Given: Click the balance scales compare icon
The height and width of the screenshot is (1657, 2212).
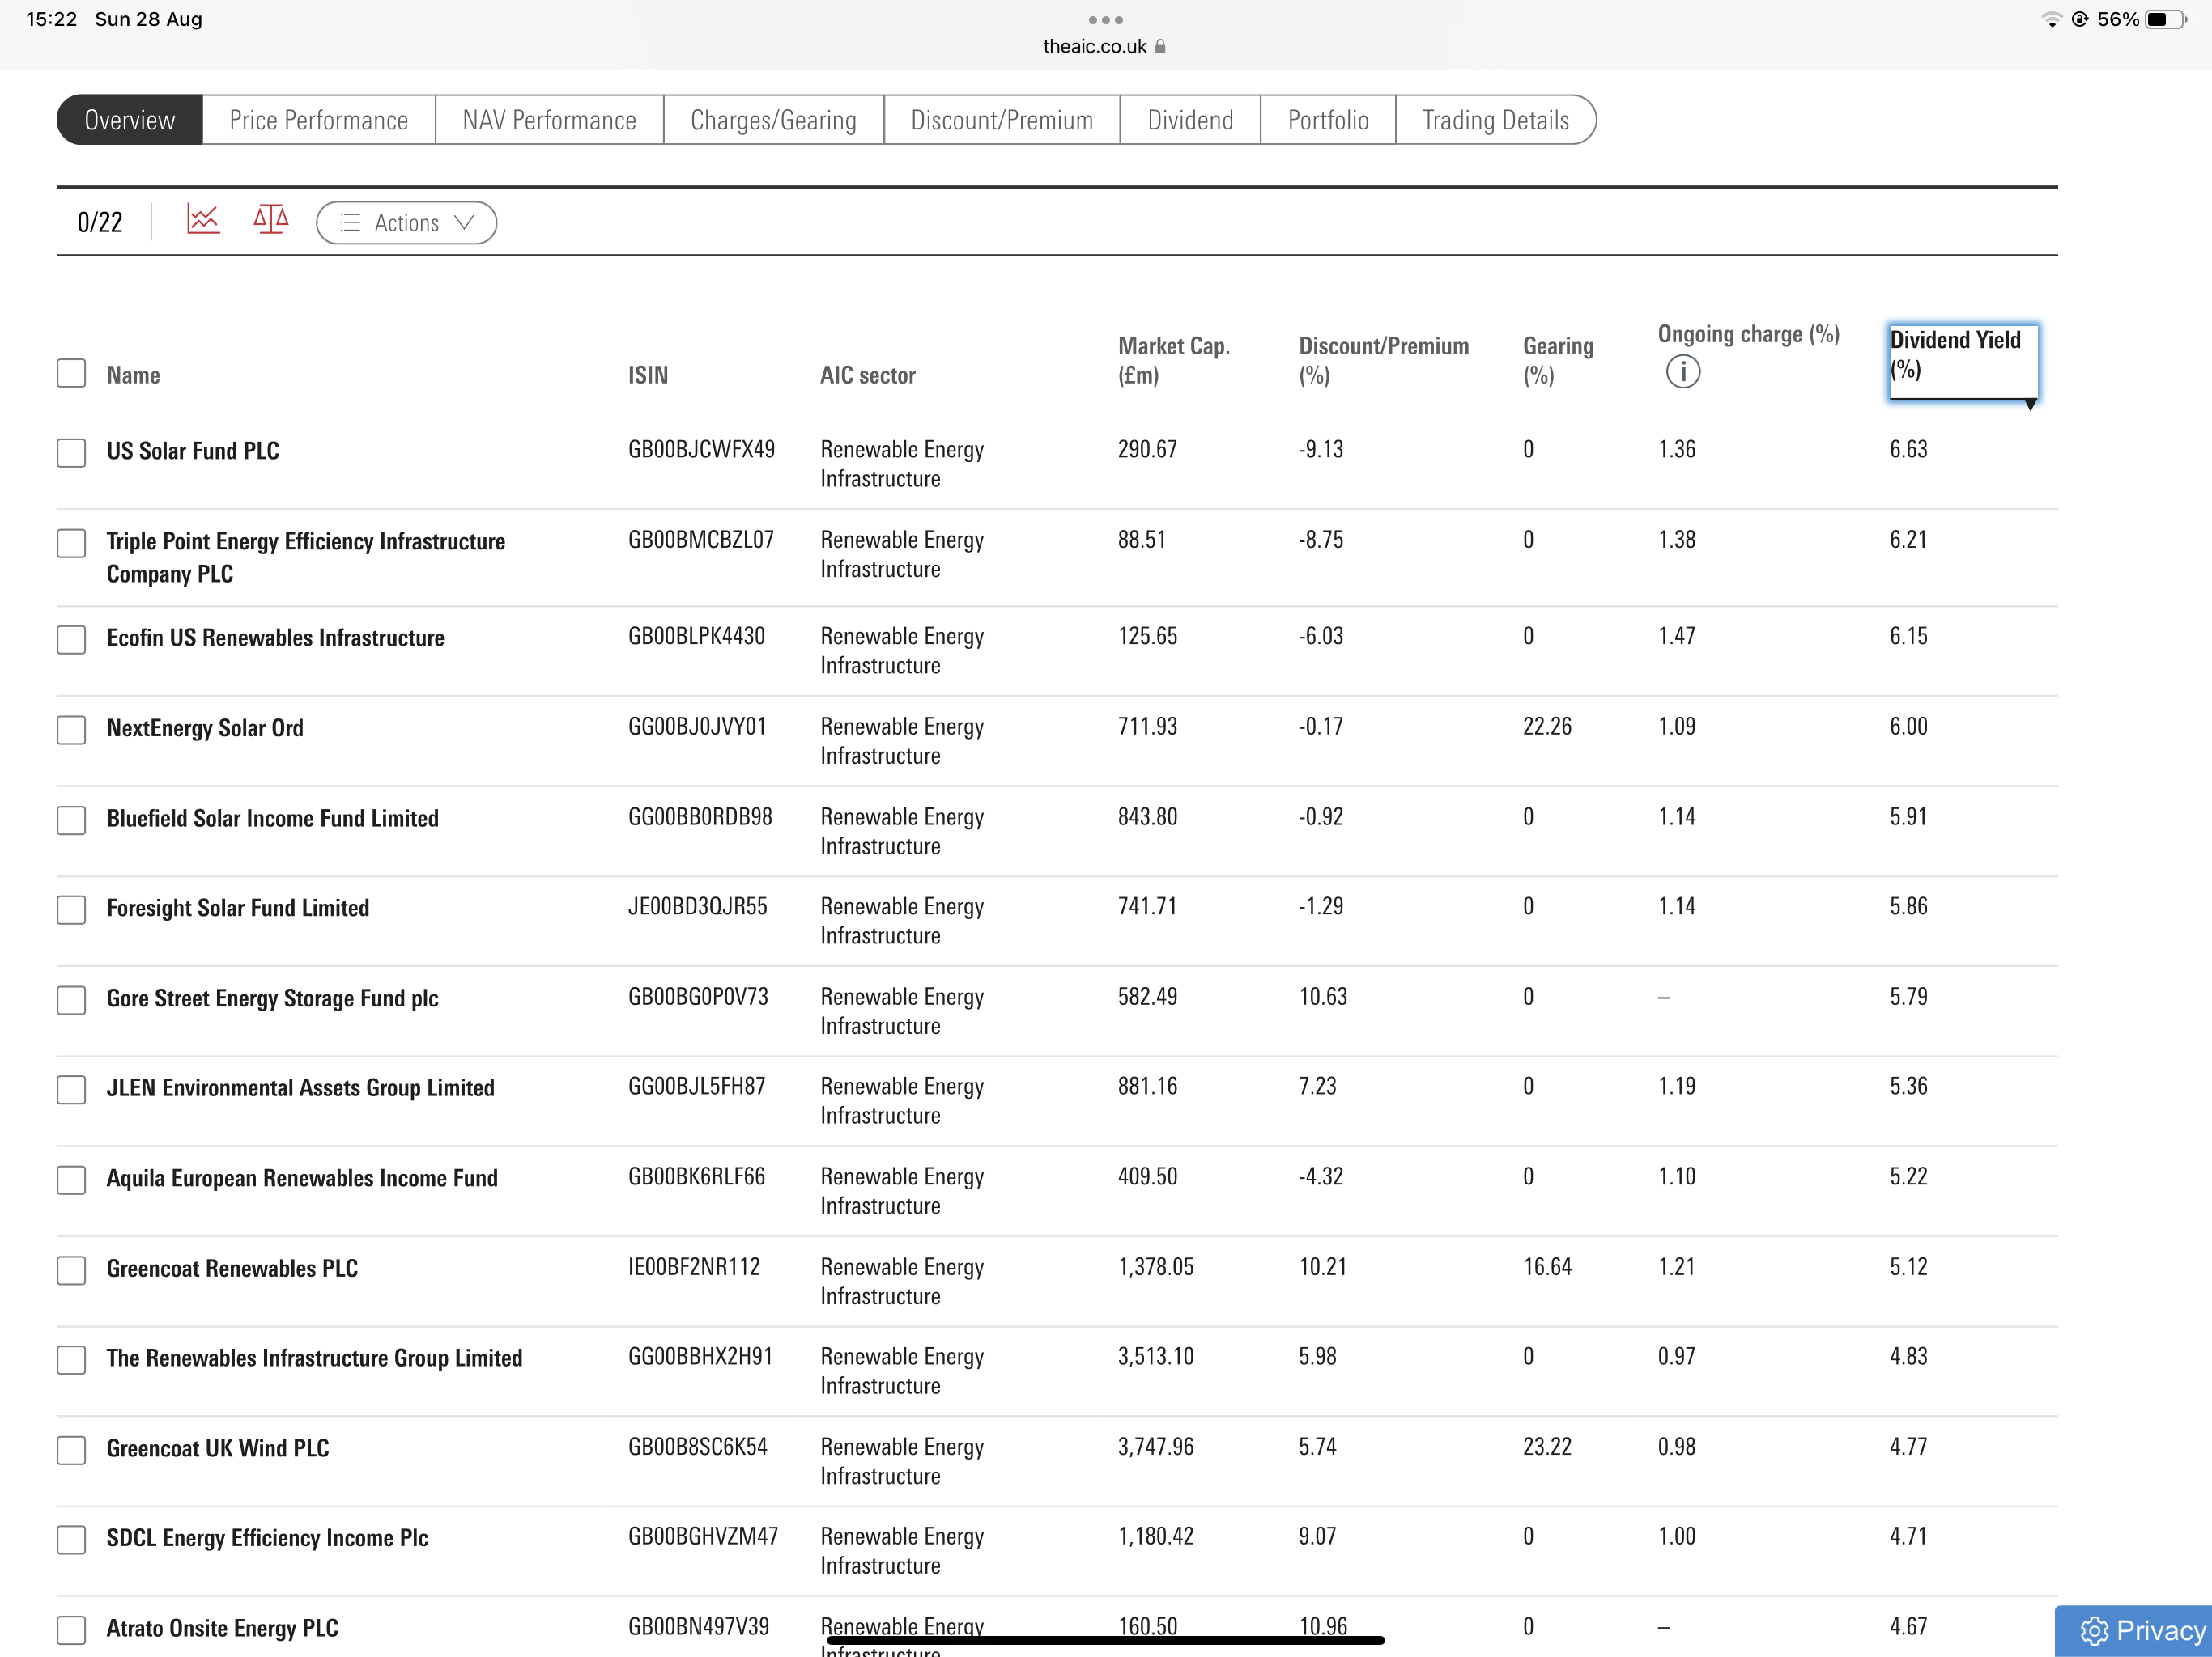Looking at the screenshot, I should [x=270, y=220].
